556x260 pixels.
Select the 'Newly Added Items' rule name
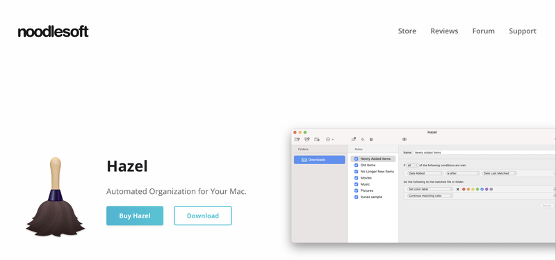[375, 159]
